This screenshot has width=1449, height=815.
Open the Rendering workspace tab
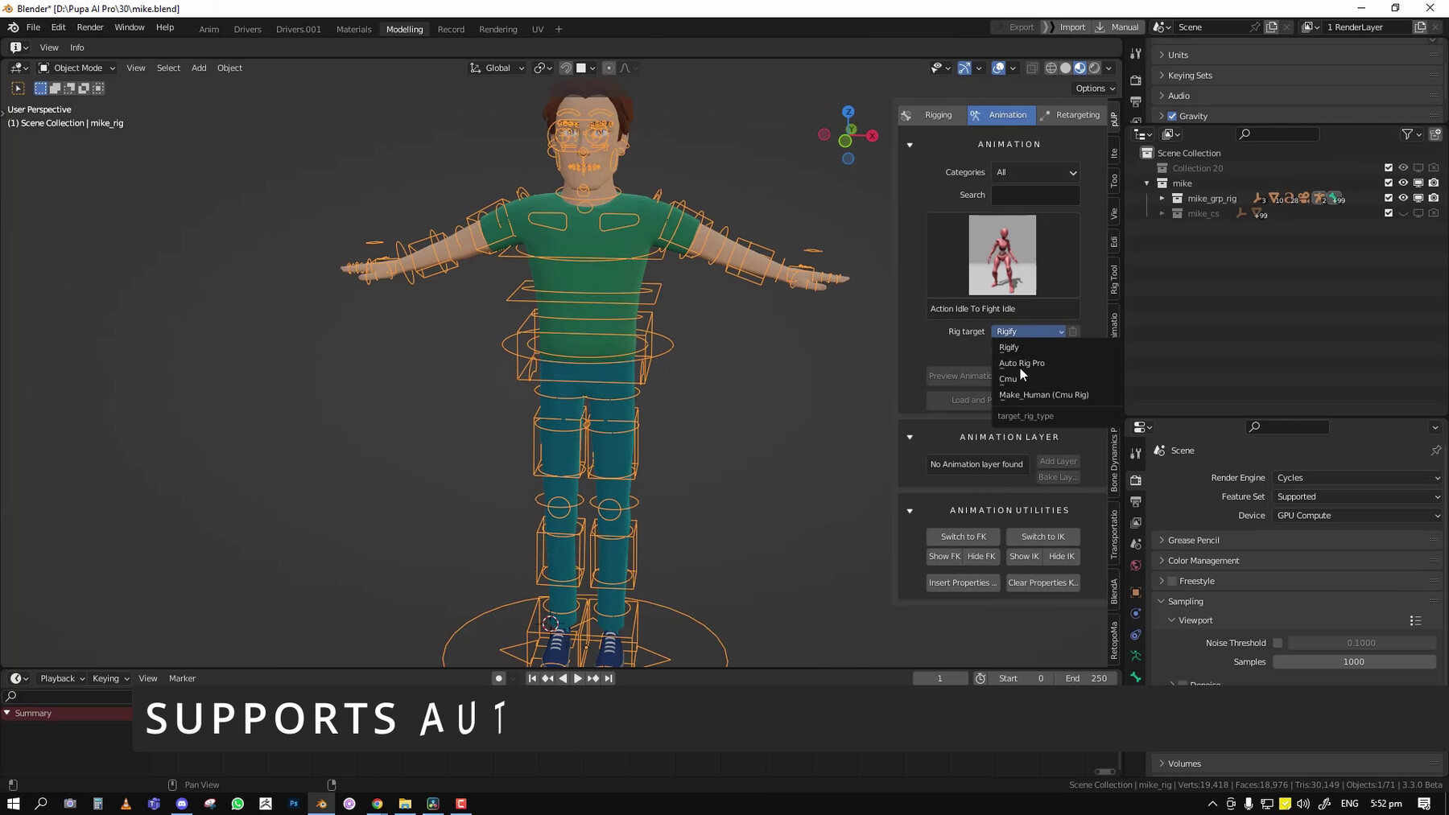(497, 29)
